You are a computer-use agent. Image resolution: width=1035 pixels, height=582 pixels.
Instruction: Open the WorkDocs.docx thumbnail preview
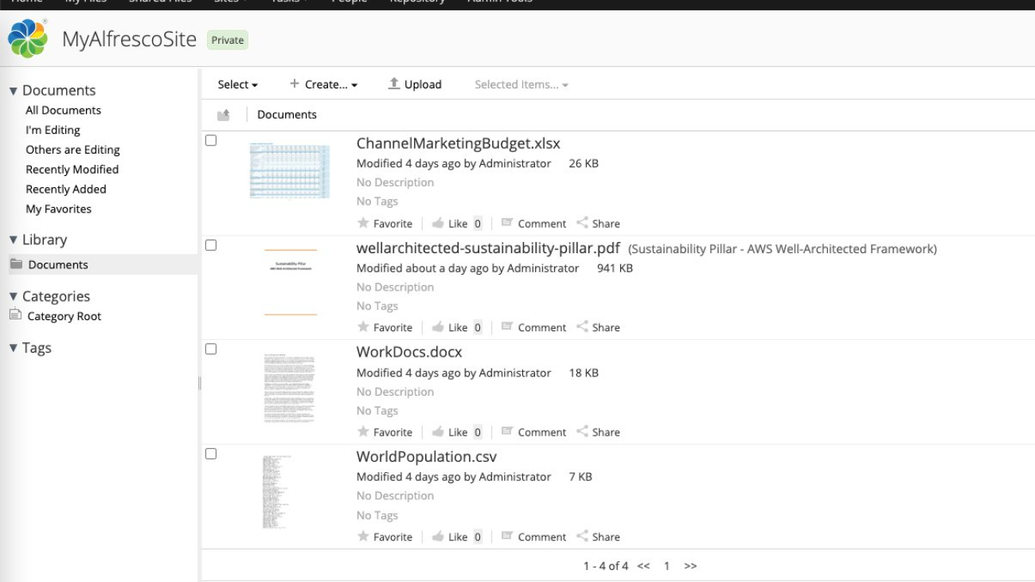point(290,389)
